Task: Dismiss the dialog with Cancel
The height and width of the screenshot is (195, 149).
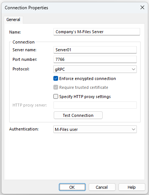Action: click(102, 187)
